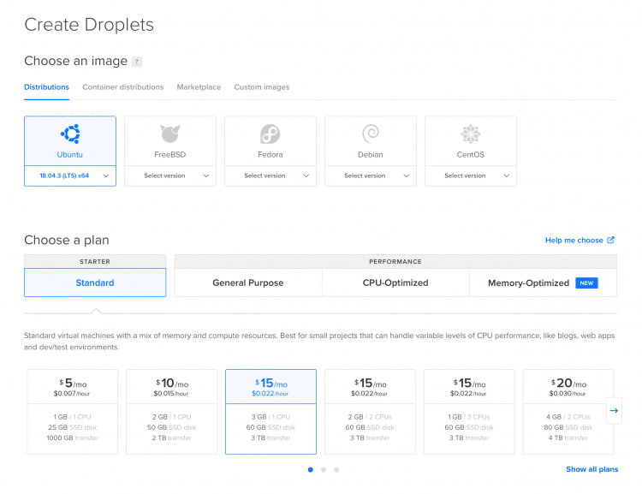Go to the second plans page dot
Screen dimensions: 642x494
[324, 470]
